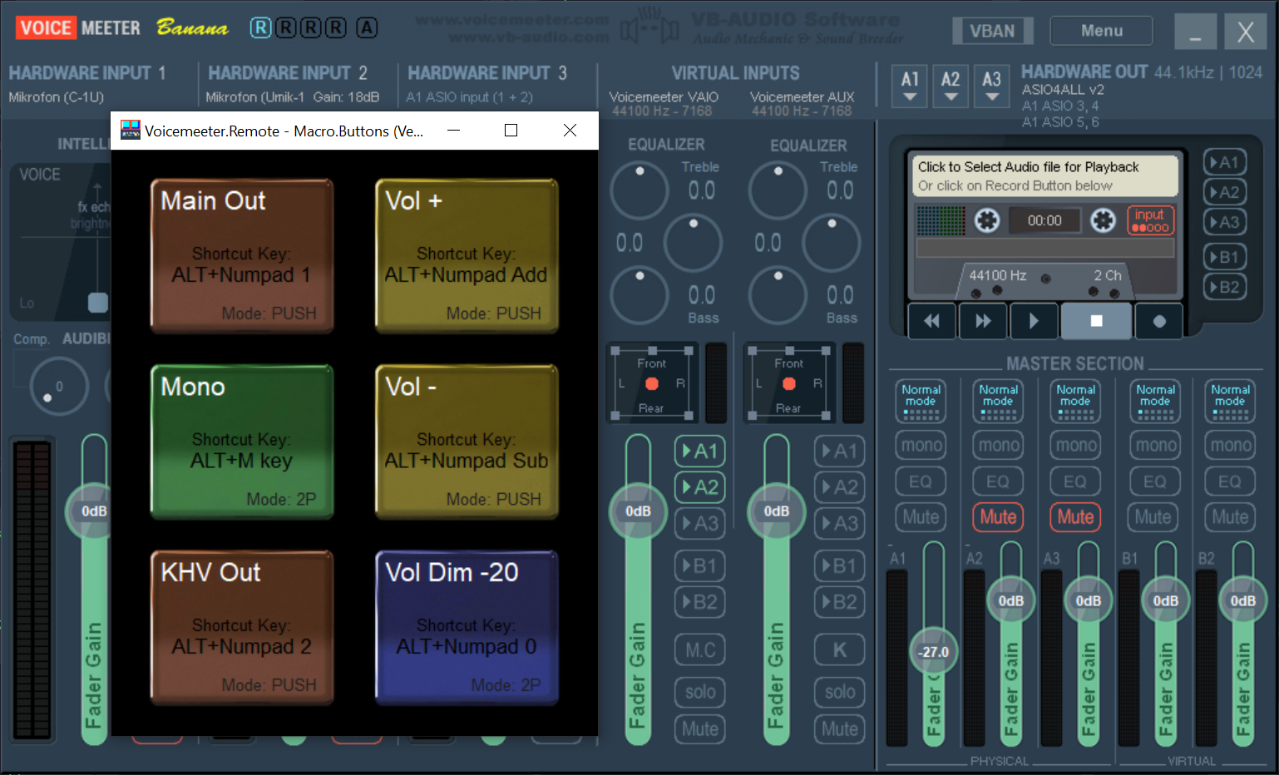Trigger the Vol - macro button
The image size is (1279, 775).
[x=467, y=442]
